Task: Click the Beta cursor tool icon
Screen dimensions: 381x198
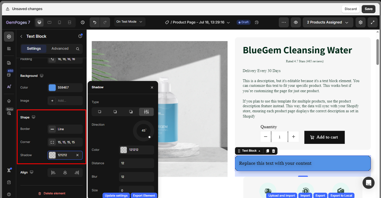Action: [x=9, y=113]
